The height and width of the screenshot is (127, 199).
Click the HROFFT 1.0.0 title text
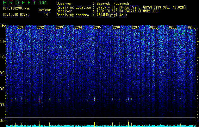pos(25,3)
